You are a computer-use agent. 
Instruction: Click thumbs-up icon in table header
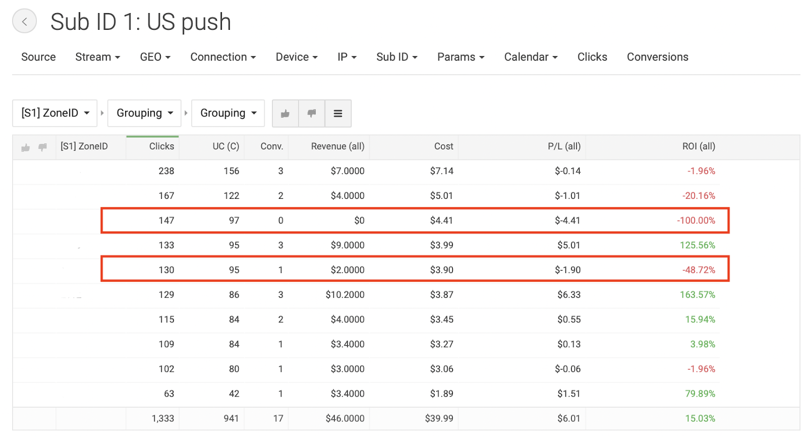pyautogui.click(x=26, y=147)
